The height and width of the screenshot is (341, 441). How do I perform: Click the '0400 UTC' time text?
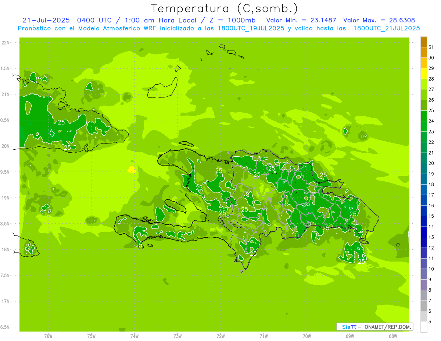(x=94, y=20)
